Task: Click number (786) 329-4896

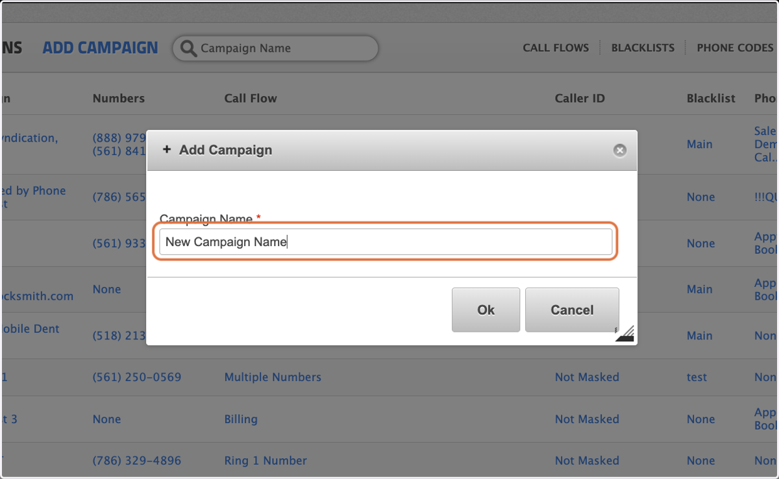Action: pyautogui.click(x=137, y=461)
